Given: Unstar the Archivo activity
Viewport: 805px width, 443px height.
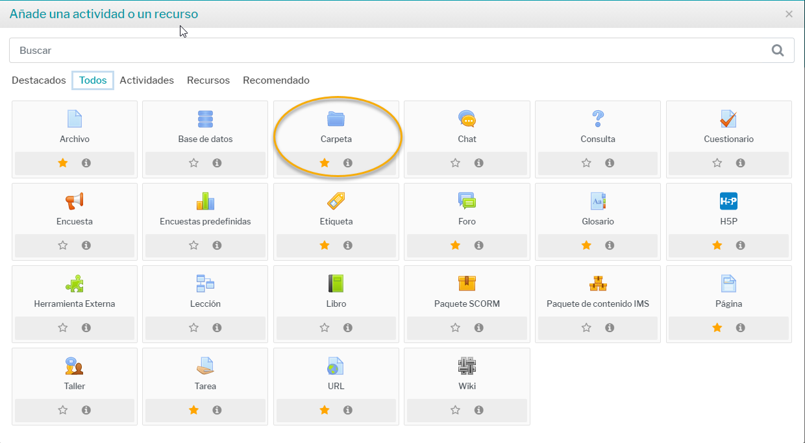Looking at the screenshot, I should 63,163.
